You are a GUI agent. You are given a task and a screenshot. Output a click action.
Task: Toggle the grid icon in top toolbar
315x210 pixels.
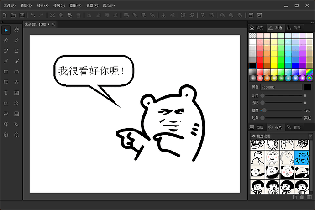(251, 15)
